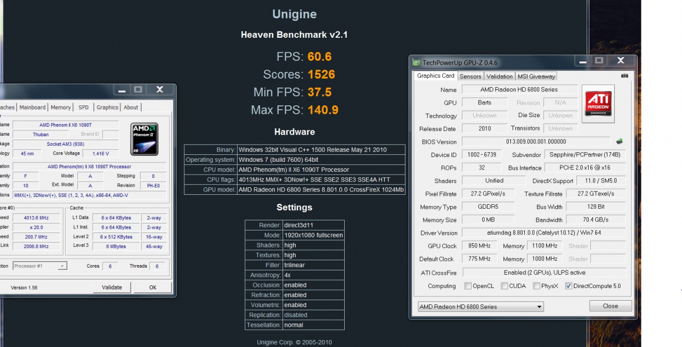Click the GPU-Z title bar app icon
682x347 pixels.
[x=416, y=63]
